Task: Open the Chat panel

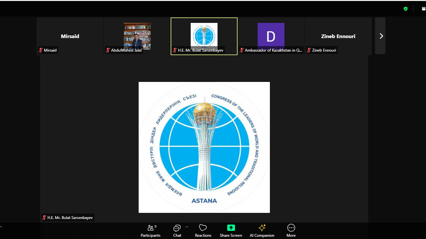Action: click(x=177, y=231)
